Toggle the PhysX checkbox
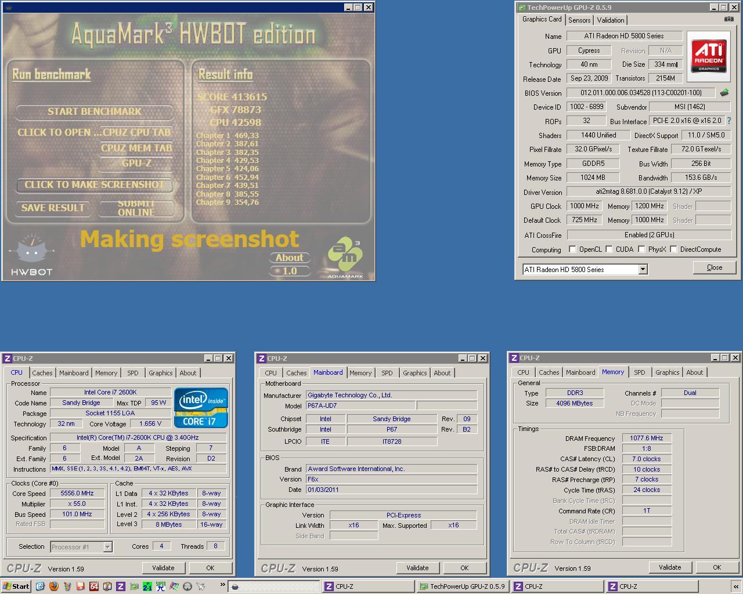The width and height of the screenshot is (743, 594). pyautogui.click(x=641, y=249)
